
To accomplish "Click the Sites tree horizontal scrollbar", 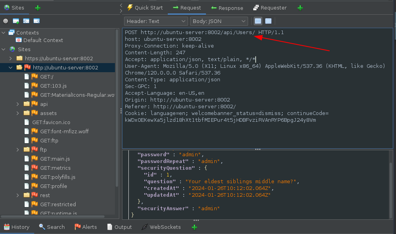I will (52, 217).
